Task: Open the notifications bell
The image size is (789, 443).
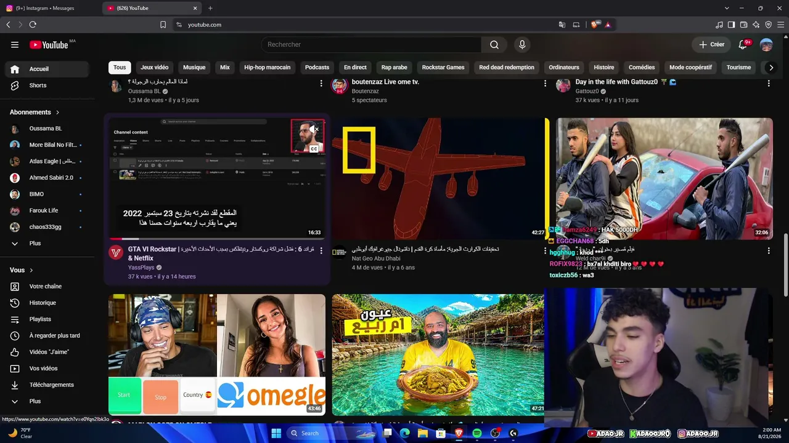Action: (x=743, y=44)
